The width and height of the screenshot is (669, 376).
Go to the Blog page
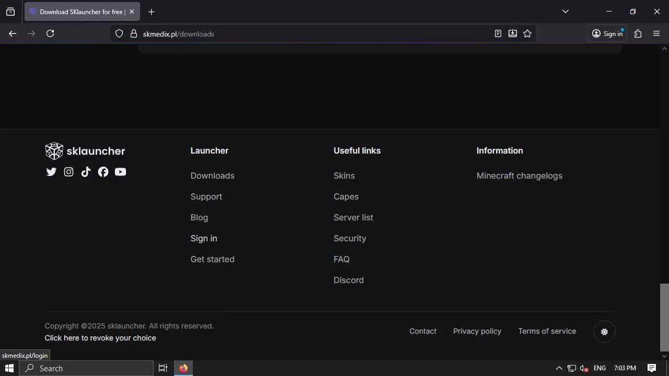[199, 217]
